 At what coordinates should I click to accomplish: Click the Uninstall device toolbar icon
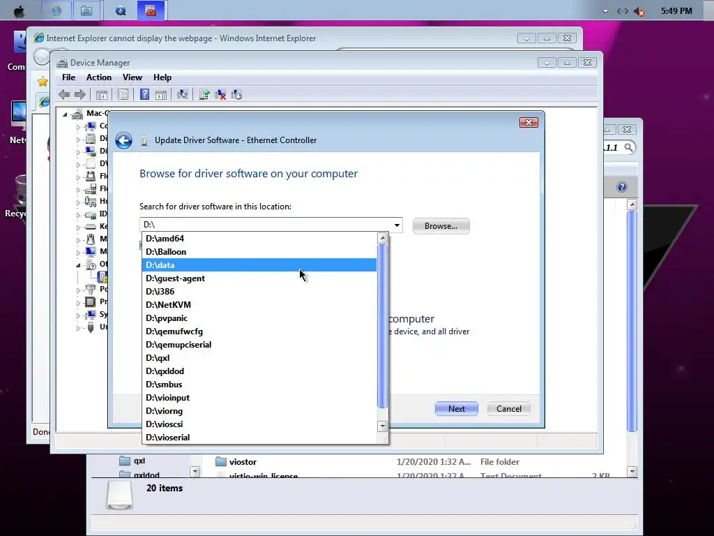pyautogui.click(x=220, y=95)
